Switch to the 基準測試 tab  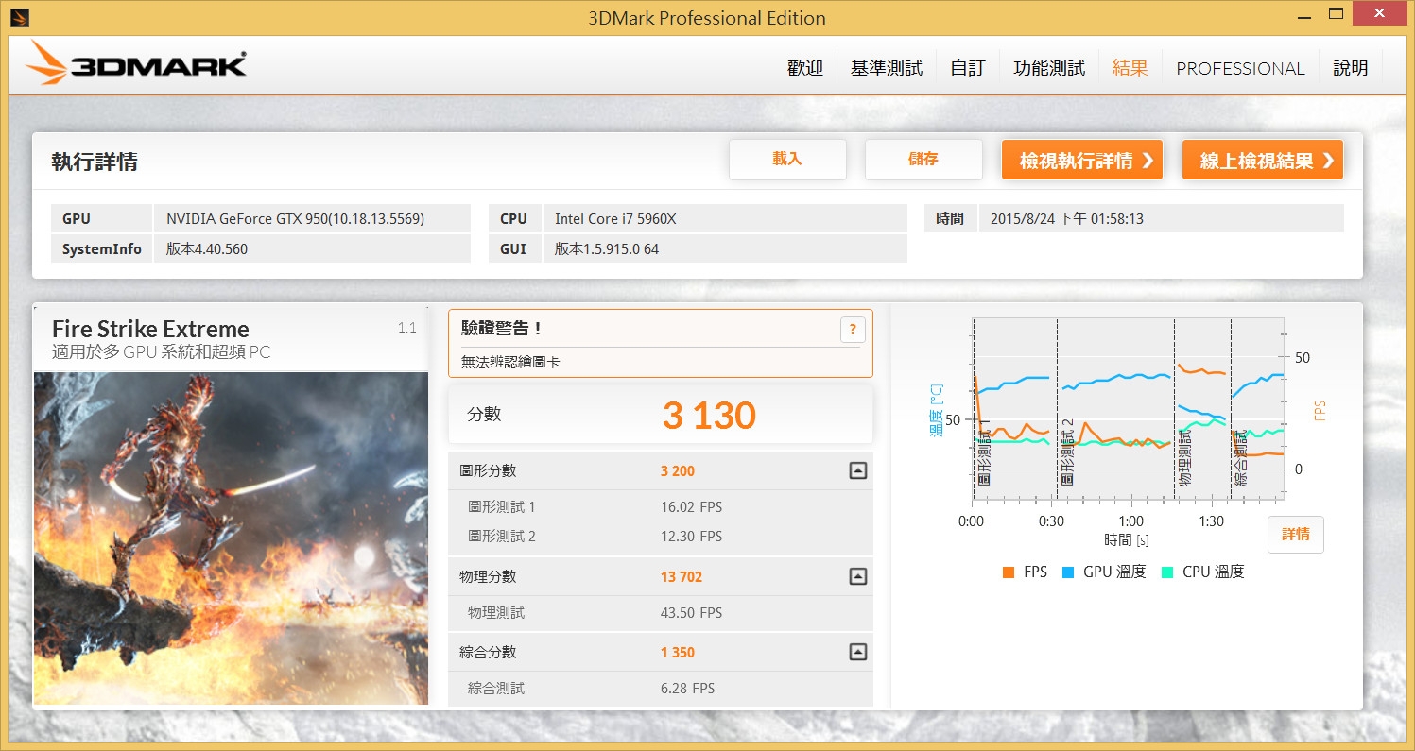click(x=887, y=68)
